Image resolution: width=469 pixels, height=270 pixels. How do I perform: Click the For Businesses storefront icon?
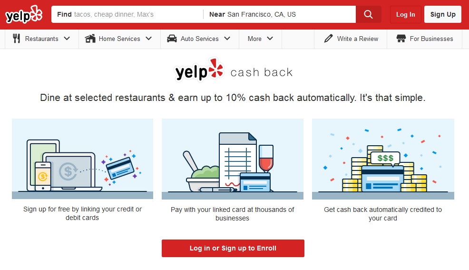401,39
